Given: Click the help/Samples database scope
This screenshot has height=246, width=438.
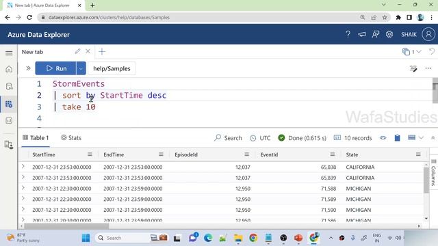Looking at the screenshot, I should tap(112, 68).
